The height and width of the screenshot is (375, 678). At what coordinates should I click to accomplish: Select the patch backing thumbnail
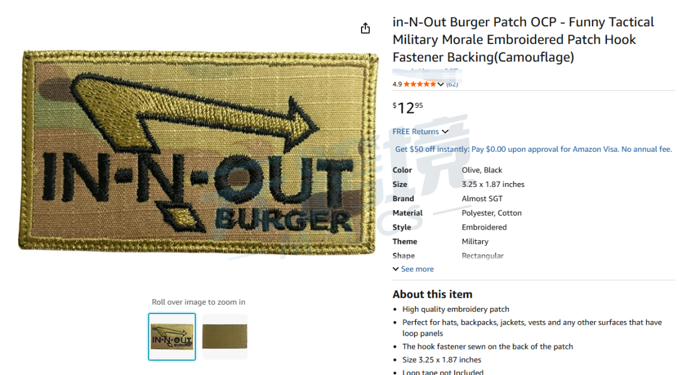225,337
